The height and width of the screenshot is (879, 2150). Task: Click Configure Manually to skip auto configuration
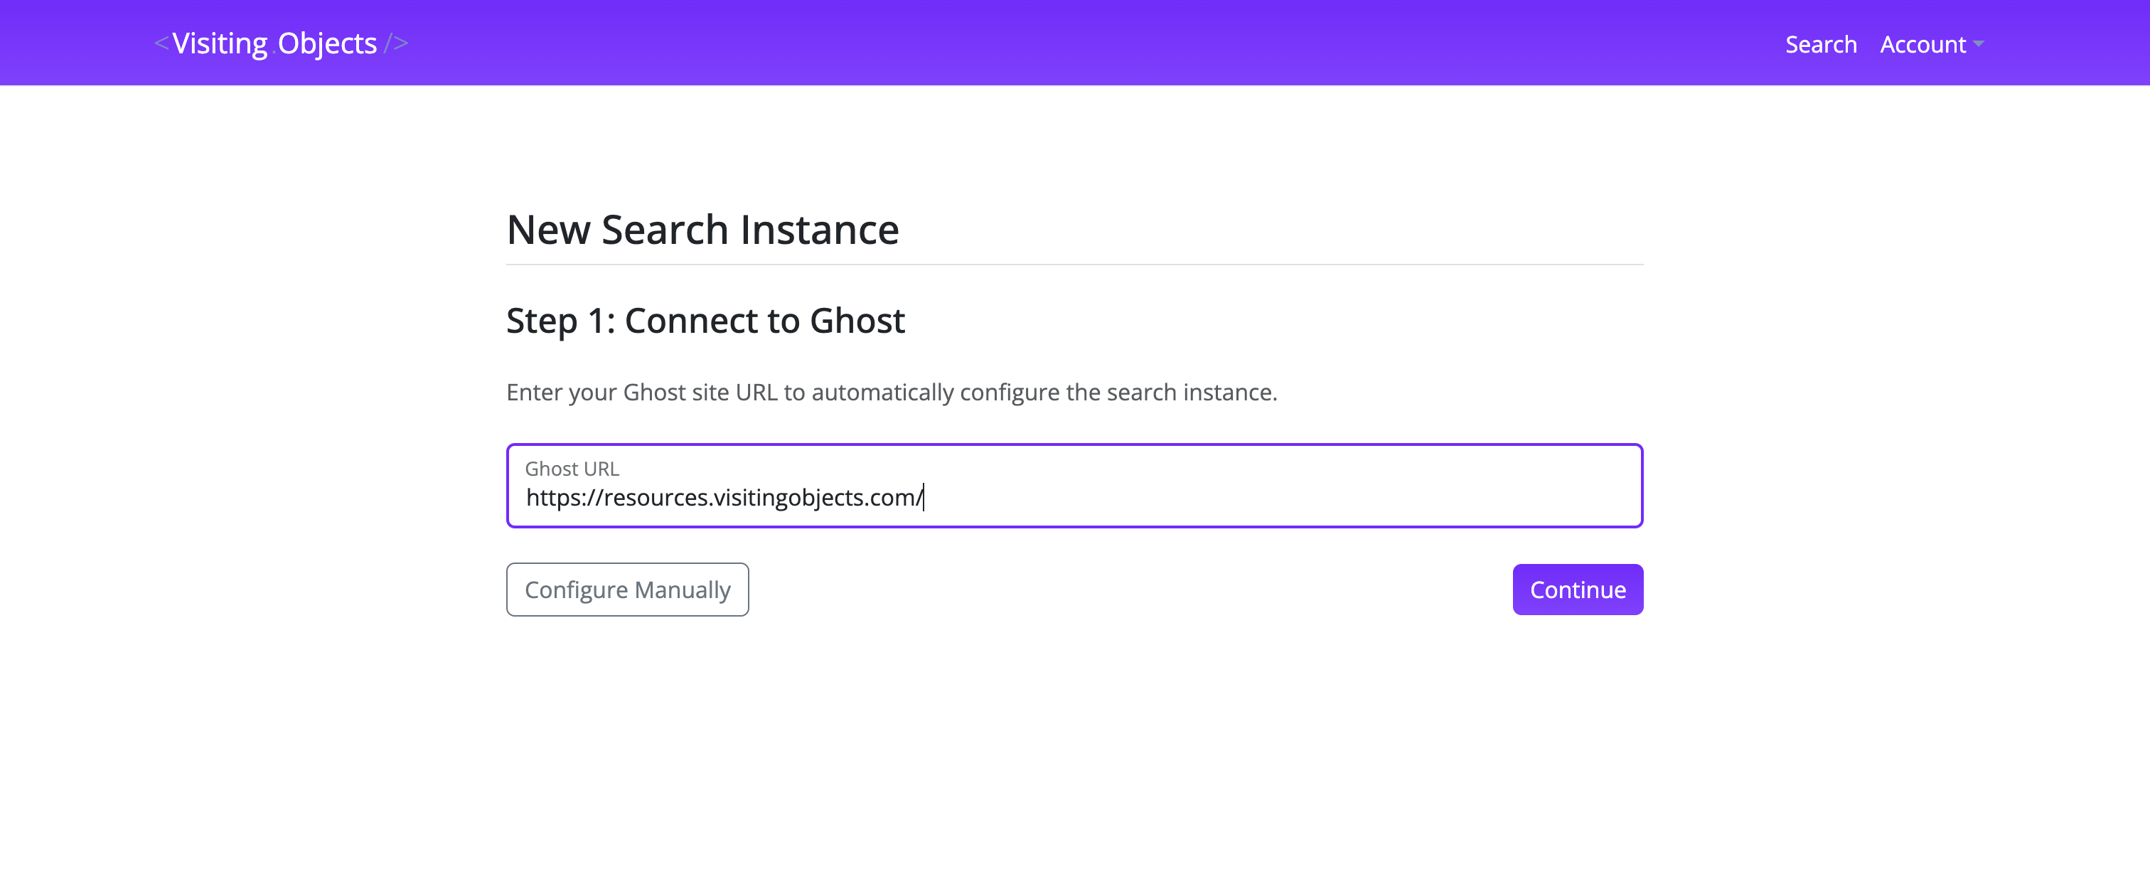click(627, 590)
